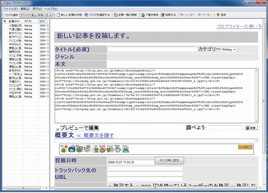Click the タイトル(必須) input field

click(x=152, y=49)
